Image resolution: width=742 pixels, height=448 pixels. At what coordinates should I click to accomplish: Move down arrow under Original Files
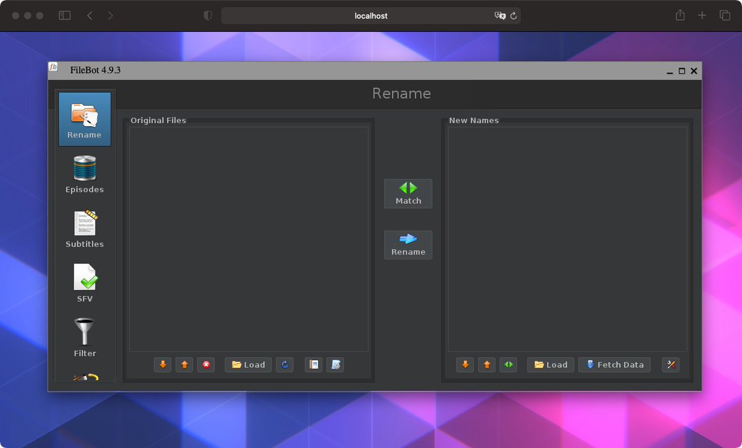point(163,365)
